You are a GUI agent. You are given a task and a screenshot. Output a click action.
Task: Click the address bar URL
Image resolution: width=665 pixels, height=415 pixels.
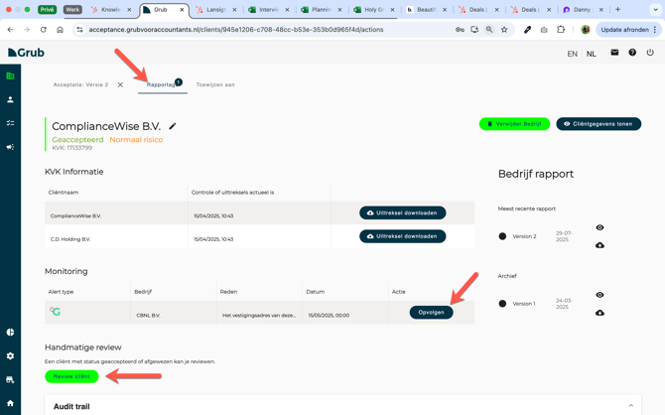pos(236,30)
